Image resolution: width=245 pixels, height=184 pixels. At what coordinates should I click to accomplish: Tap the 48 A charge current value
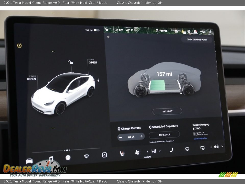[131, 137]
